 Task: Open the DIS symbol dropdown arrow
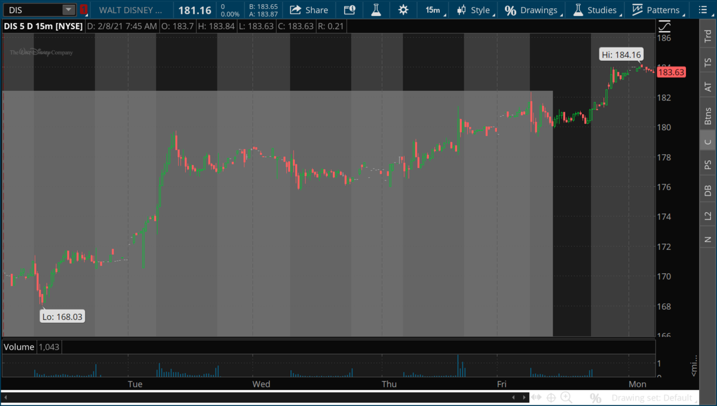point(69,10)
